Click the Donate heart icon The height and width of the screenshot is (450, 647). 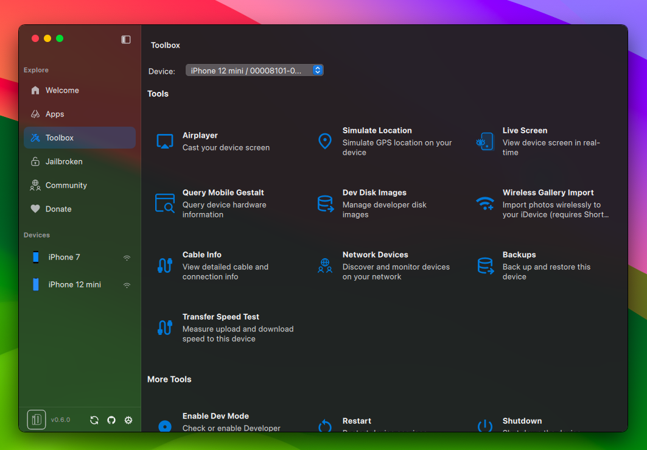coord(35,209)
